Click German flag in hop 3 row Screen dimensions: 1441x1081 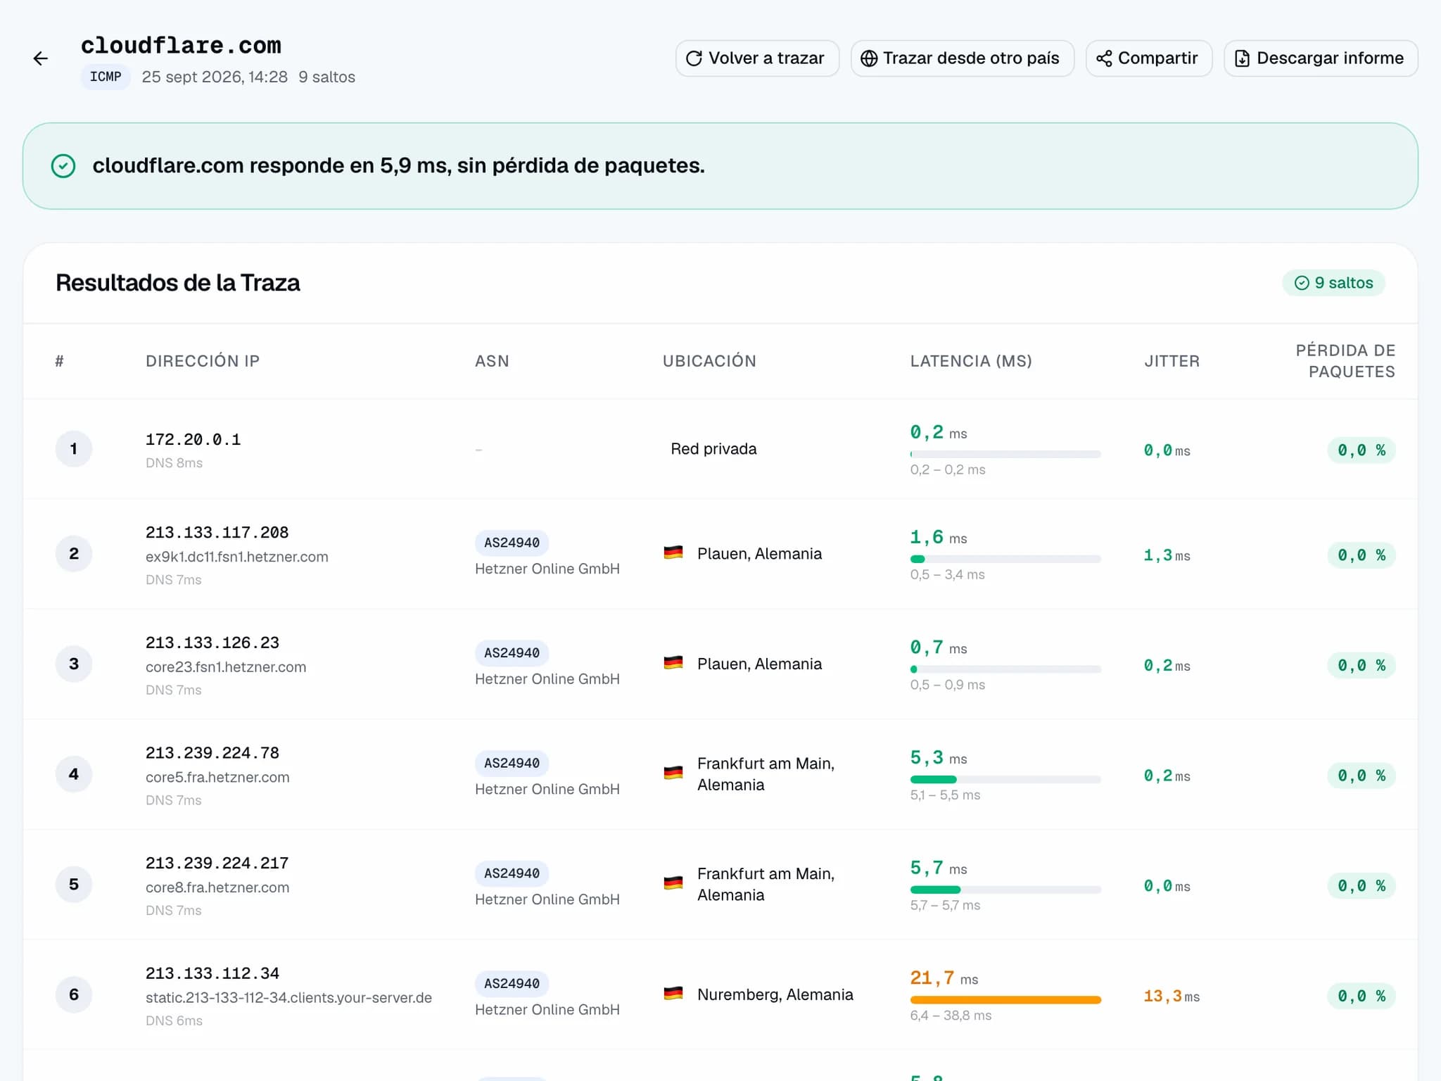pos(673,663)
